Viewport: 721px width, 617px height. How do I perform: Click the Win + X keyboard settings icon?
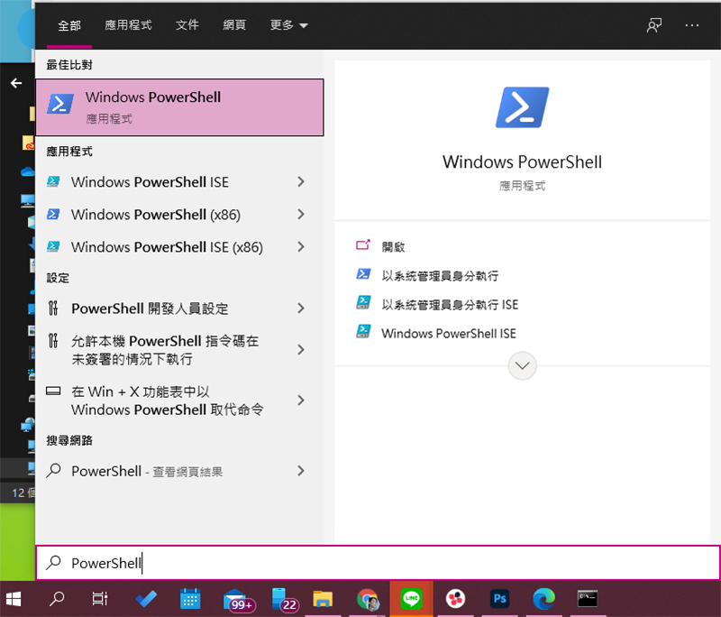pyautogui.click(x=53, y=391)
